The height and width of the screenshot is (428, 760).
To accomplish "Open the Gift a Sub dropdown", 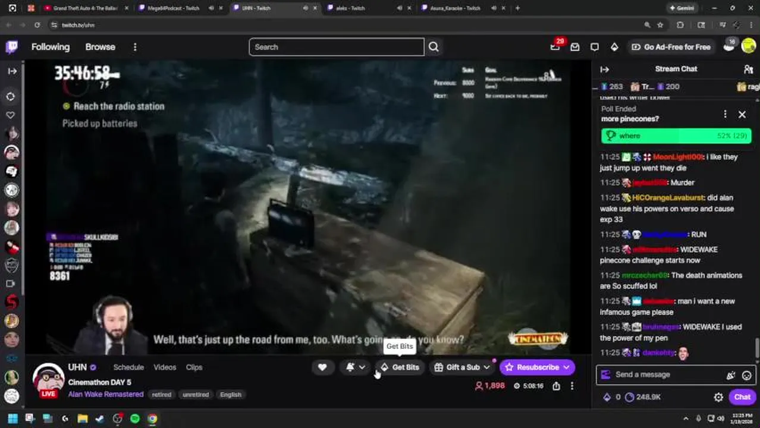I will (x=462, y=367).
